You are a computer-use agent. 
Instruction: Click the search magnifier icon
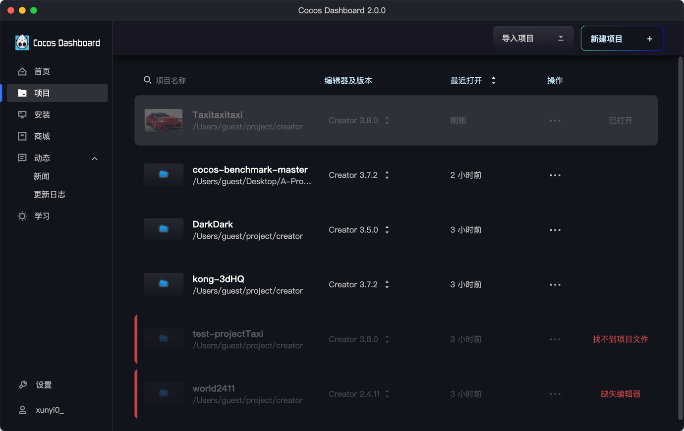tap(147, 80)
